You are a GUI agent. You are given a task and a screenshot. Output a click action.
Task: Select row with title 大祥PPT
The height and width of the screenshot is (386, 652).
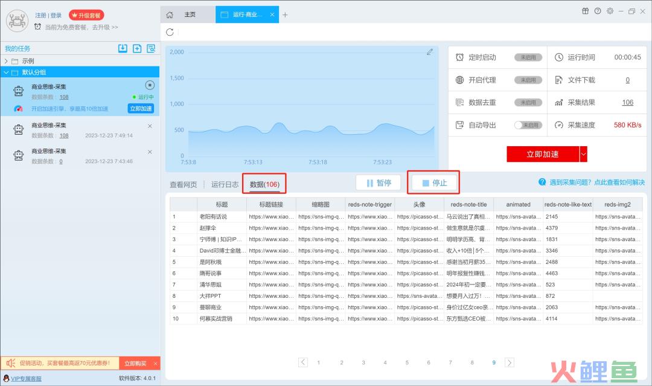pyautogui.click(x=406, y=296)
